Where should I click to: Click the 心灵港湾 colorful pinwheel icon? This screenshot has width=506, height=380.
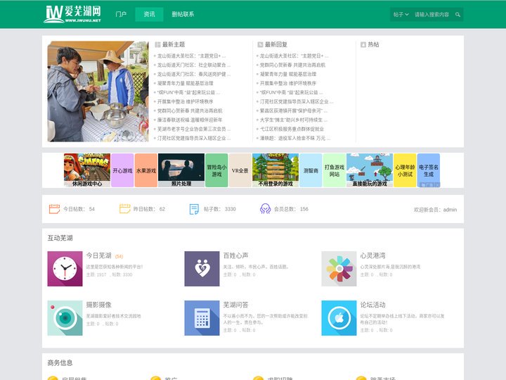tap(339, 269)
